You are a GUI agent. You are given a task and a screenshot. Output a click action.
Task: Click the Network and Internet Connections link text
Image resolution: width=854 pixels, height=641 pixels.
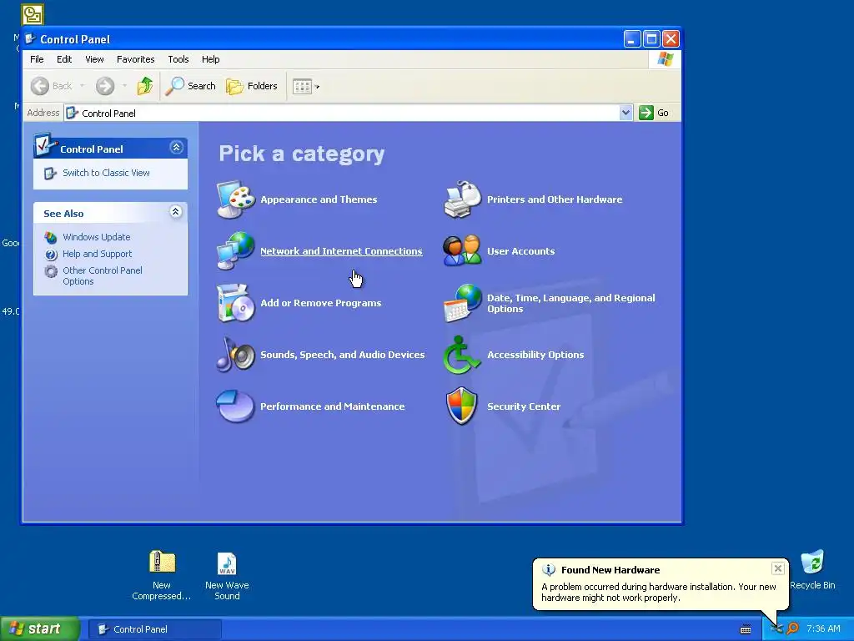(x=341, y=251)
